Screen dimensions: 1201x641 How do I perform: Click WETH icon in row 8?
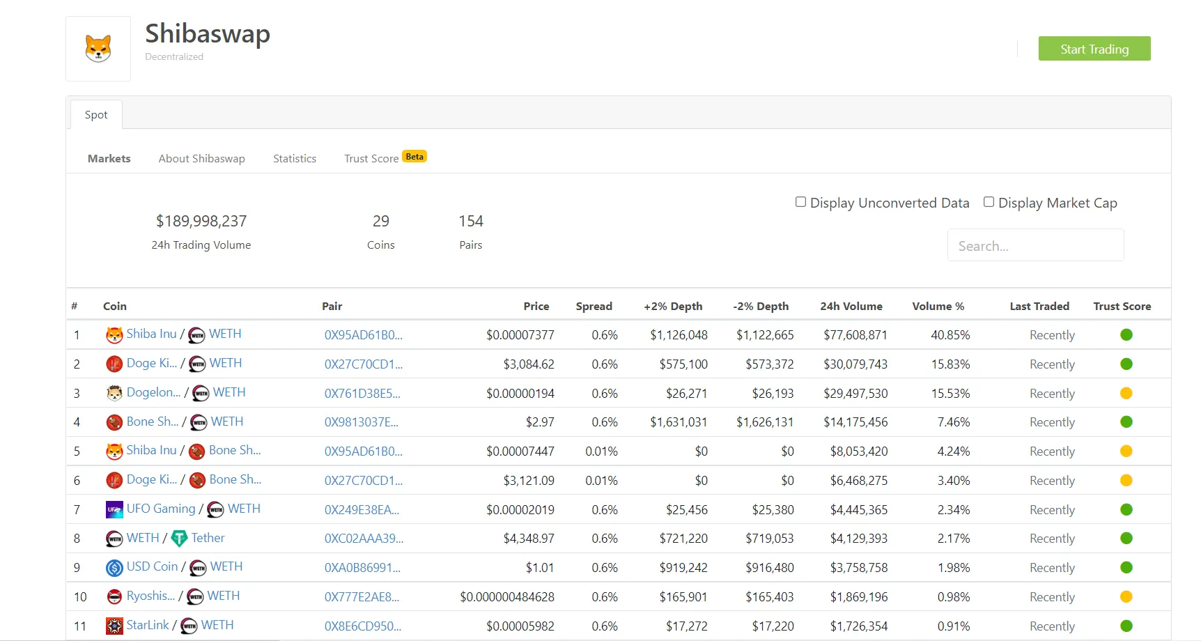(114, 539)
